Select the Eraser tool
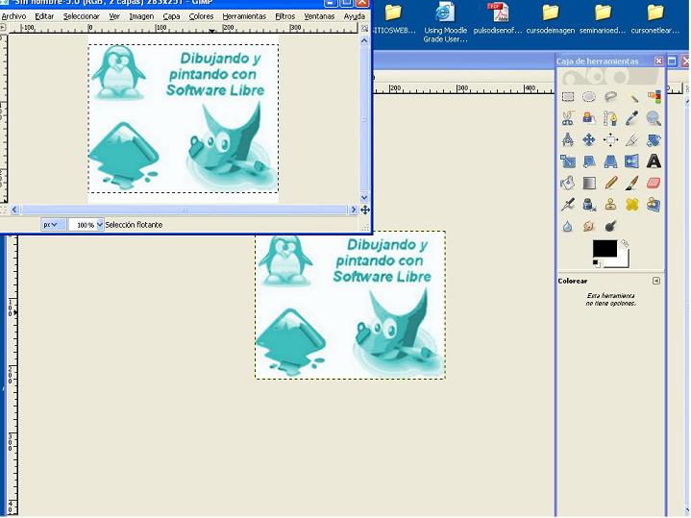691x518 pixels. (x=654, y=183)
